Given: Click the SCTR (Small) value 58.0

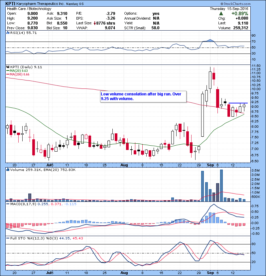Looking at the screenshot, I should coord(156,28).
